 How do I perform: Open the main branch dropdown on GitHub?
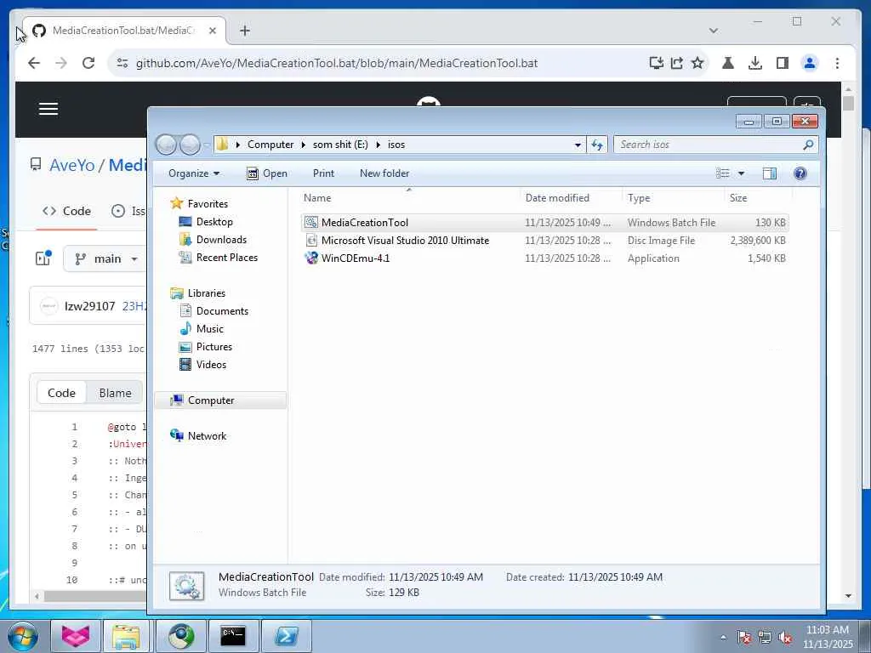coord(105,258)
